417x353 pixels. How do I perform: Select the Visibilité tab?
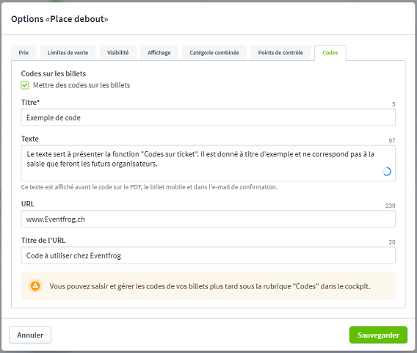click(x=117, y=53)
